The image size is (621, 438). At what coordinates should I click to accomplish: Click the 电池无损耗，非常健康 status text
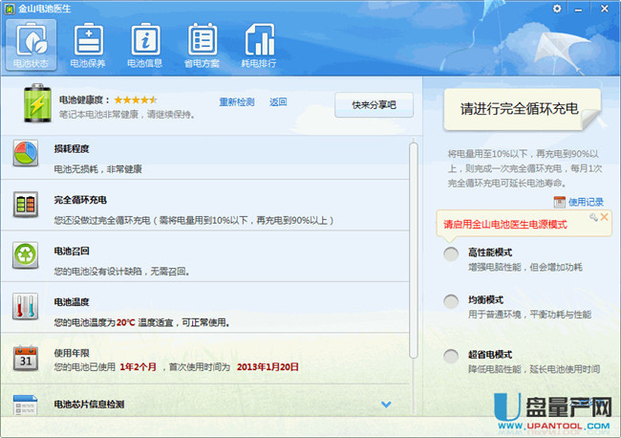97,169
